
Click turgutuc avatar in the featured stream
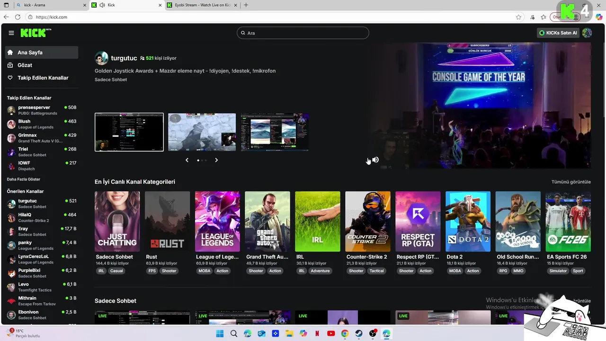101,58
